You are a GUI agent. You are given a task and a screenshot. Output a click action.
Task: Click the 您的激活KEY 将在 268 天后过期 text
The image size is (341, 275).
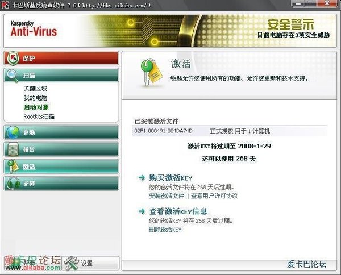tap(191, 220)
